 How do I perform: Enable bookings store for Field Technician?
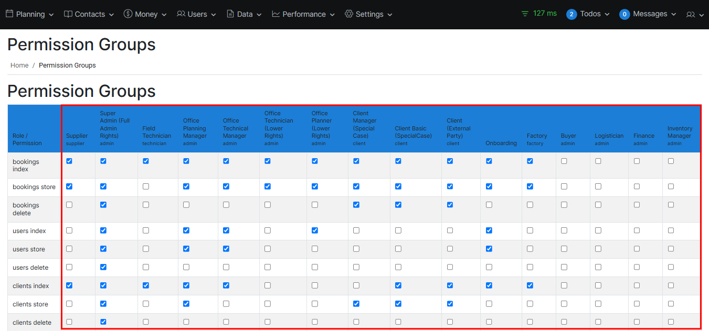pyautogui.click(x=146, y=186)
